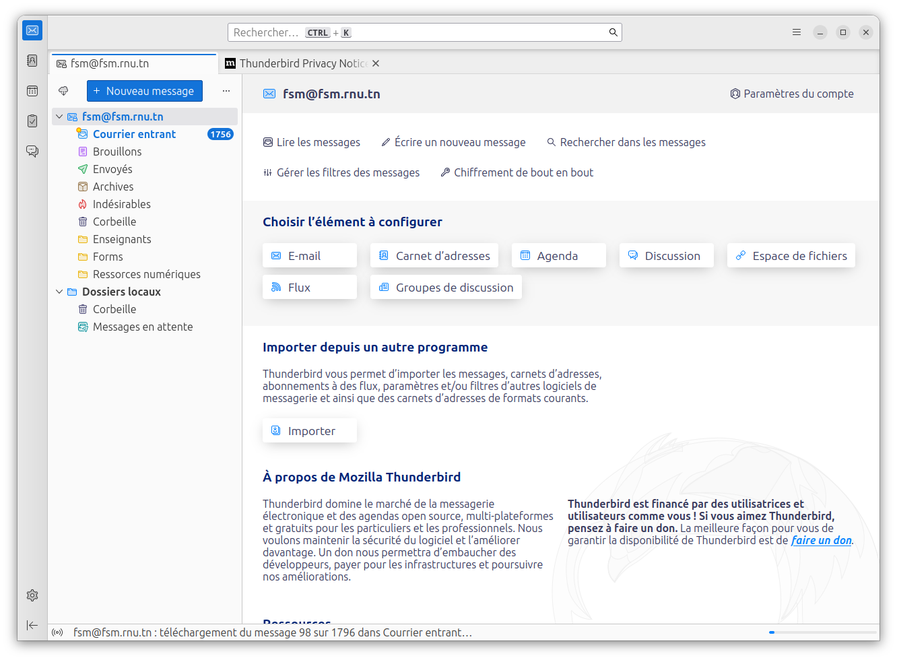Open the Address Book space icon

click(32, 61)
